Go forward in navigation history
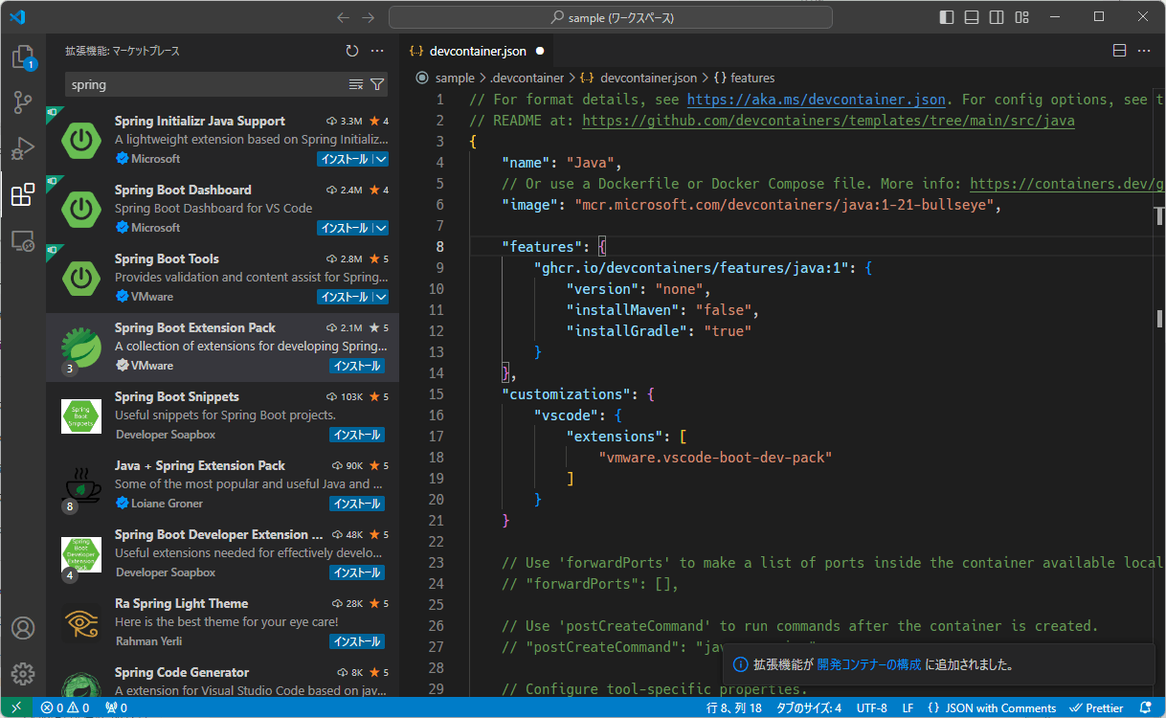 pos(369,17)
